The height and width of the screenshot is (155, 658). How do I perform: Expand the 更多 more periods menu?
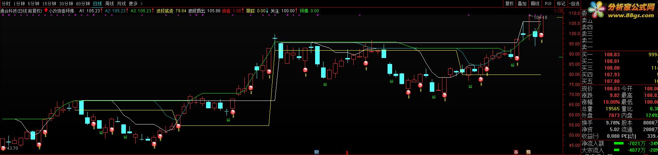[135, 4]
